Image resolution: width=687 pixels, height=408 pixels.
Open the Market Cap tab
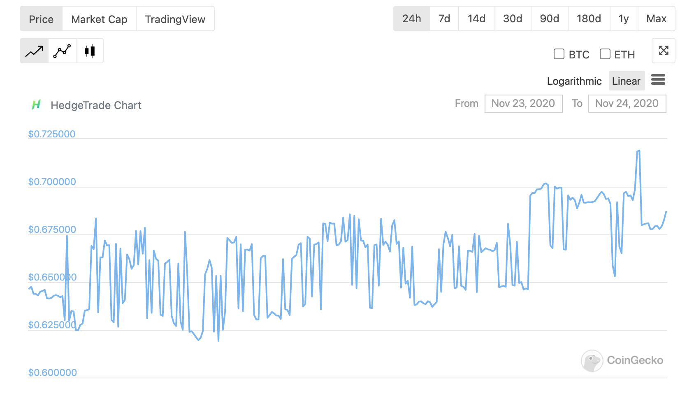click(x=99, y=19)
